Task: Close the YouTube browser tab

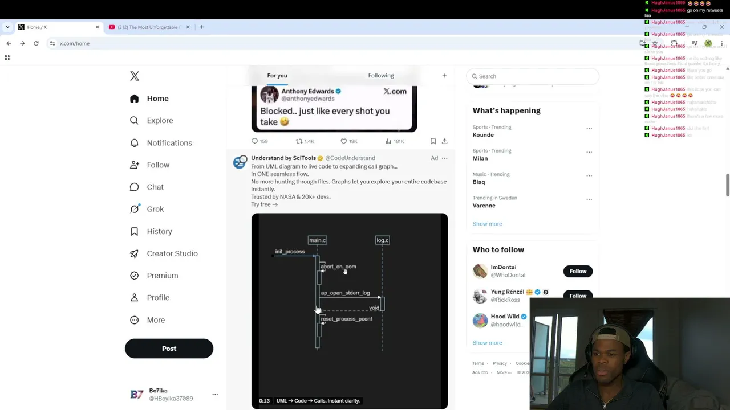Action: coord(188,27)
